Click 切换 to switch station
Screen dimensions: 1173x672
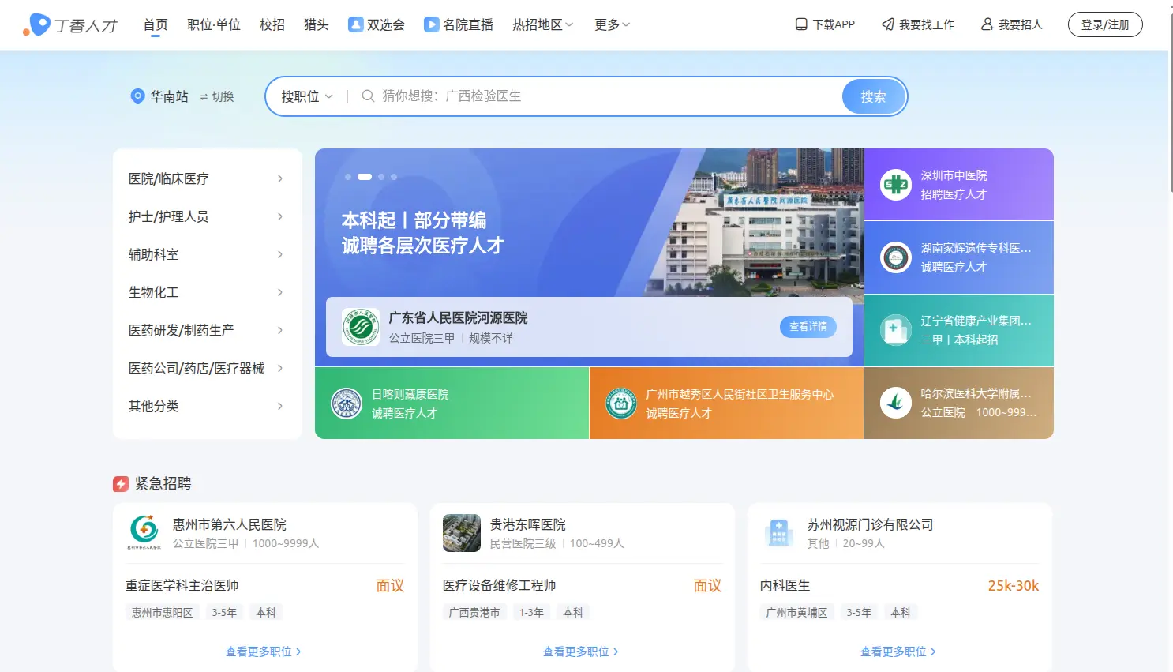[x=217, y=96]
